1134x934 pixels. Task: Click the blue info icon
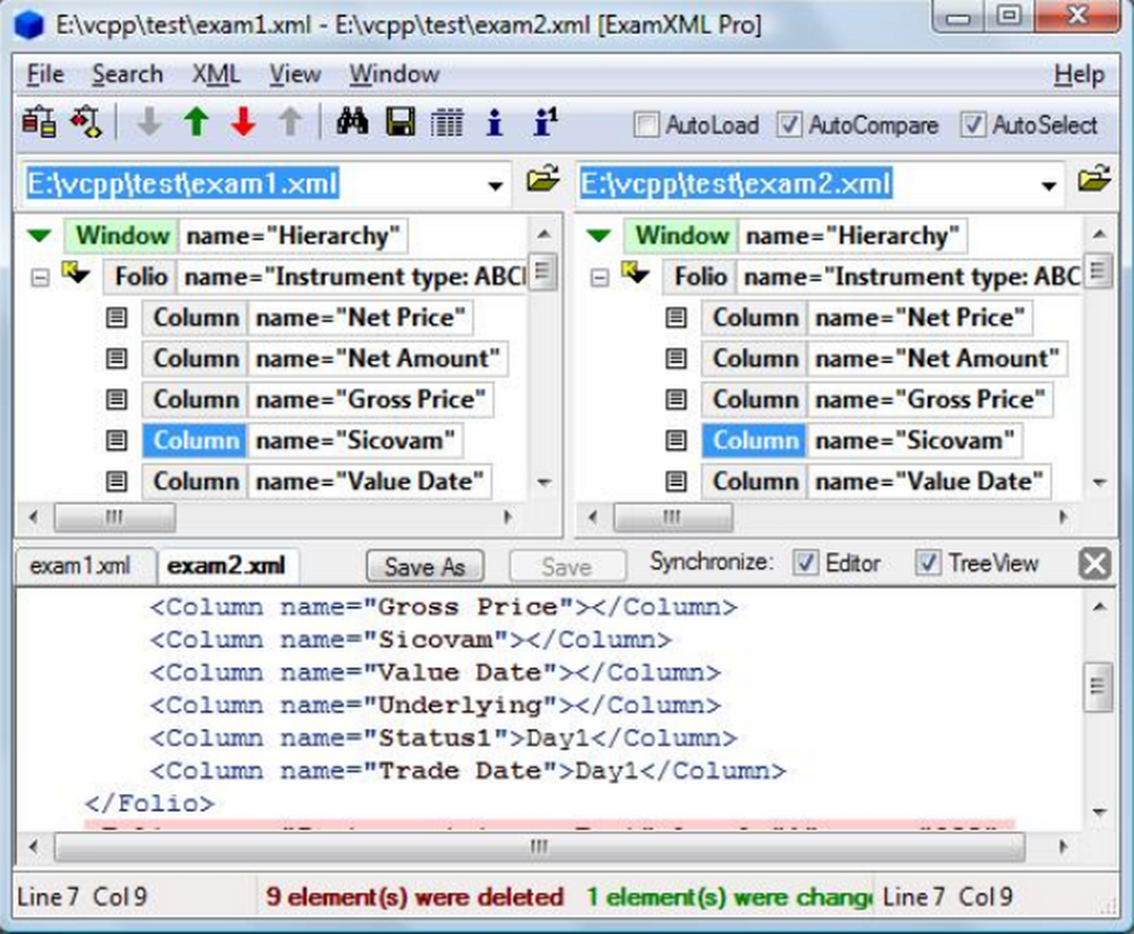tap(494, 123)
